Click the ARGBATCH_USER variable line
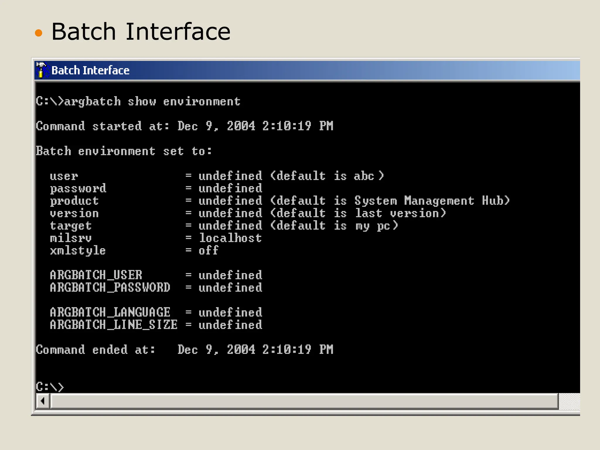600x450 pixels. pos(156,275)
